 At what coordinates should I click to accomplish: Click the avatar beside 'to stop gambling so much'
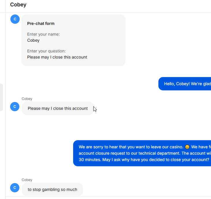coord(15,188)
